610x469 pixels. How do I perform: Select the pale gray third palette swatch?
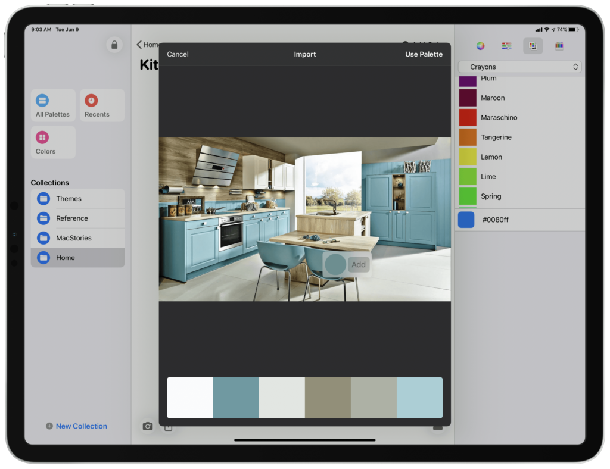coord(282,398)
